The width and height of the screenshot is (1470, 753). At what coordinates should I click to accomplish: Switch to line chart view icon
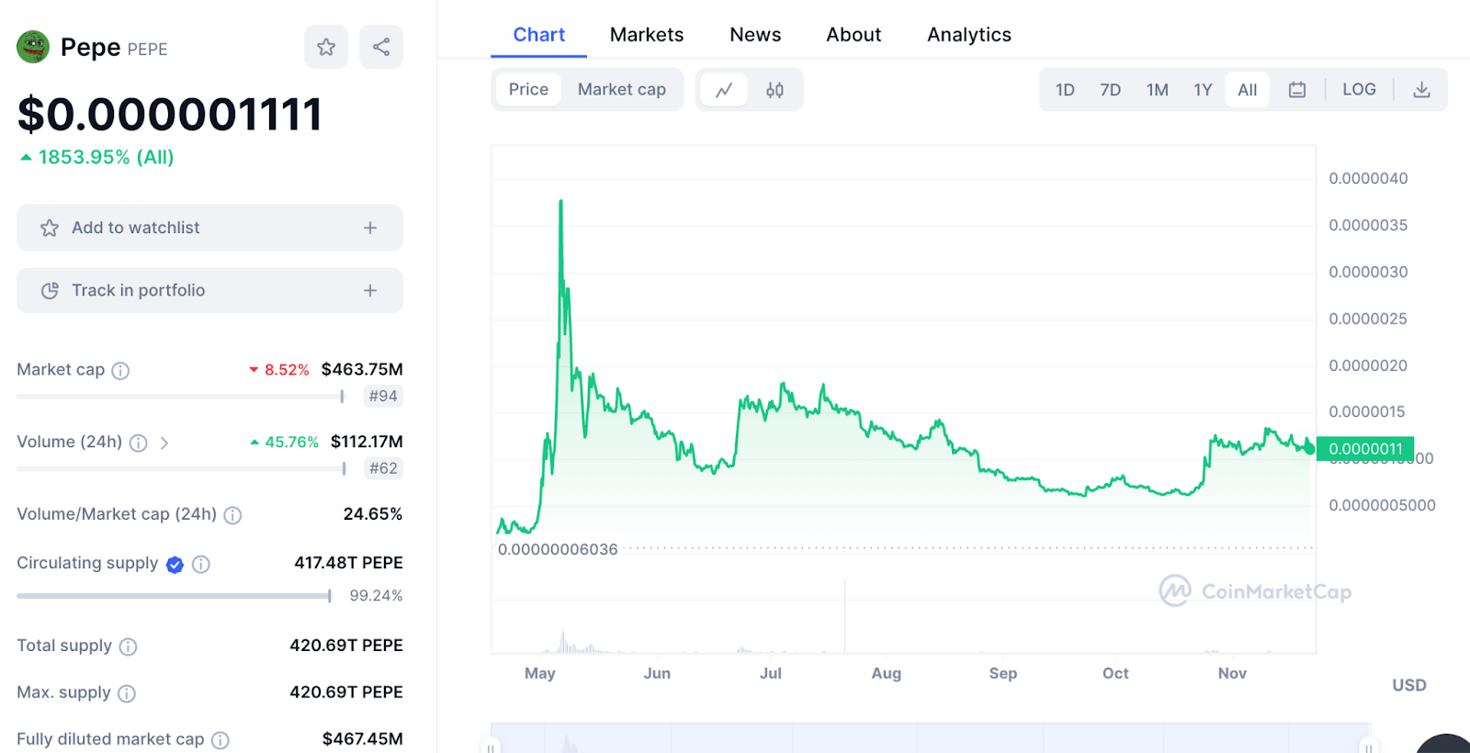click(x=724, y=90)
